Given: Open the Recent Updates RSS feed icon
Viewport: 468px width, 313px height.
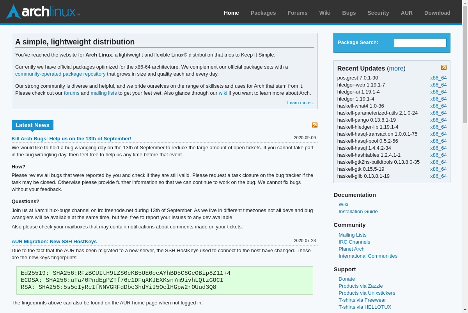Looking at the screenshot, I should pyautogui.click(x=444, y=67).
